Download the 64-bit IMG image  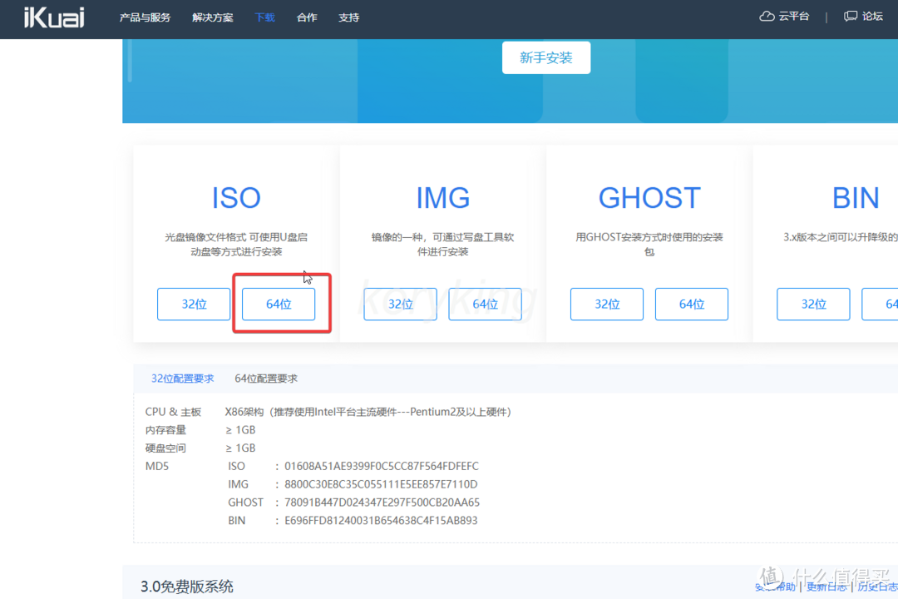click(x=485, y=304)
